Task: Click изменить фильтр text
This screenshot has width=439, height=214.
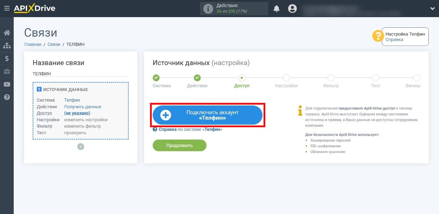Action: pos(82,126)
